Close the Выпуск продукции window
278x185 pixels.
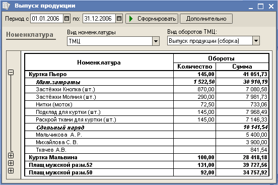pos(271,7)
